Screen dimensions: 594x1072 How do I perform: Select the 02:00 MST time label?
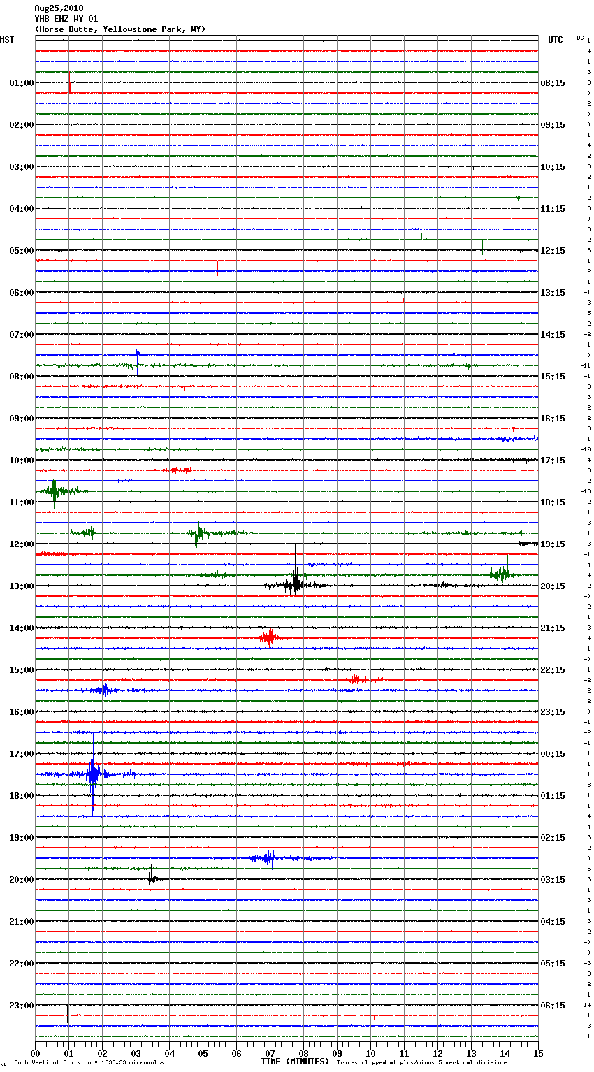[21, 125]
